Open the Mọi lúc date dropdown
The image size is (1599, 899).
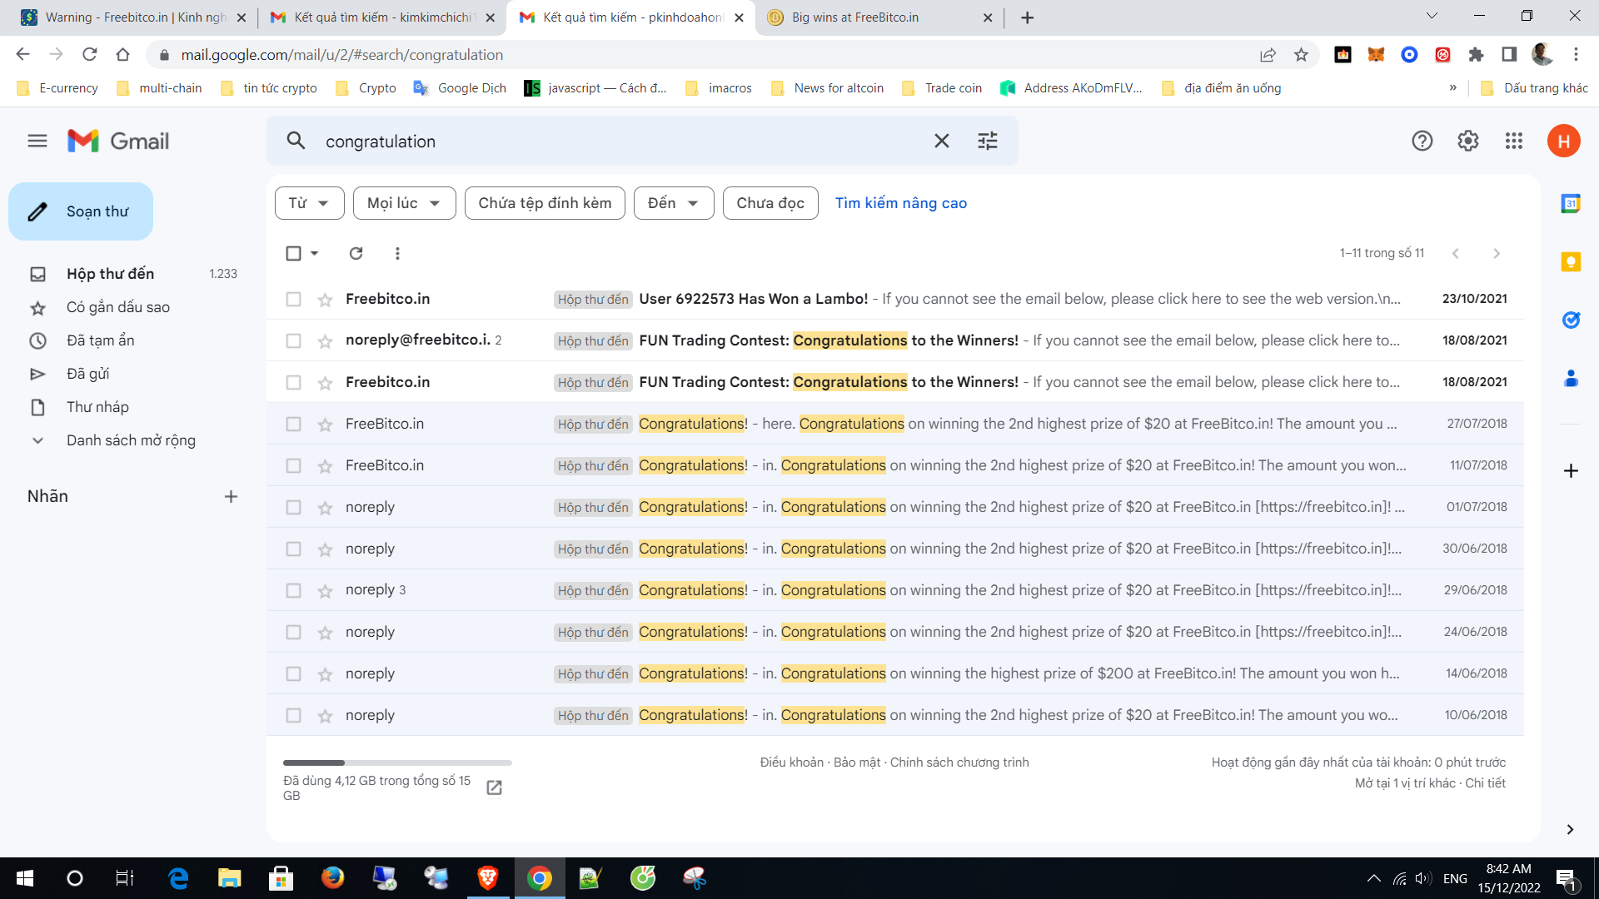pos(404,203)
